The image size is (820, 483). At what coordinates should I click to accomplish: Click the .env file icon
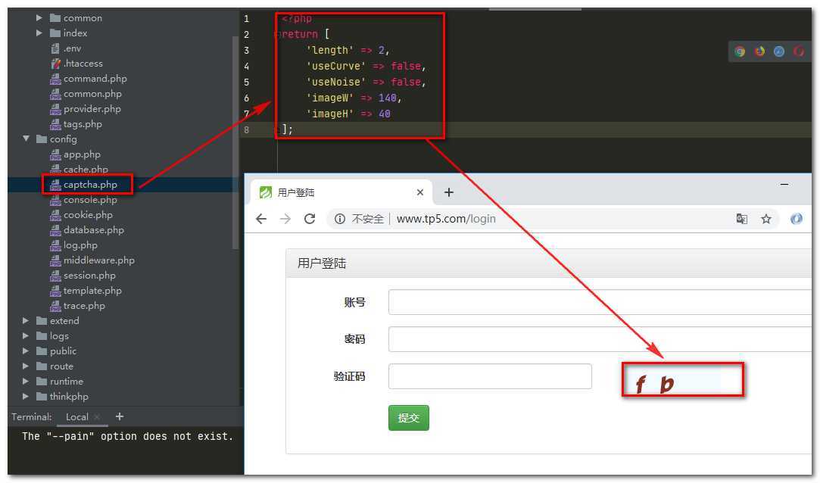55,48
